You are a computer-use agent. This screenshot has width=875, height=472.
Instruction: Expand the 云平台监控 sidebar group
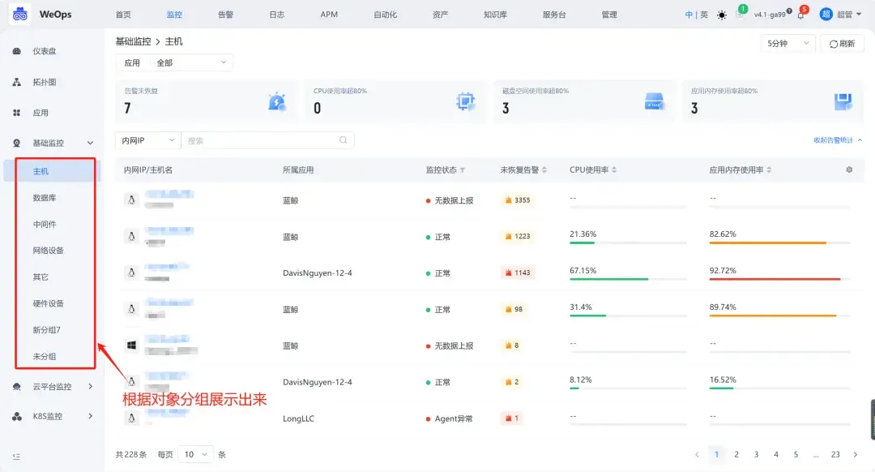tap(91, 386)
